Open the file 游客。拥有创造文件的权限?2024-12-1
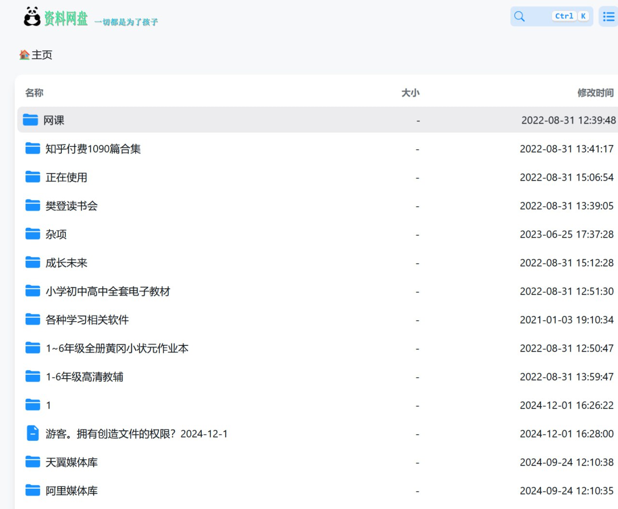Viewport: 618px width, 509px height. (x=137, y=434)
